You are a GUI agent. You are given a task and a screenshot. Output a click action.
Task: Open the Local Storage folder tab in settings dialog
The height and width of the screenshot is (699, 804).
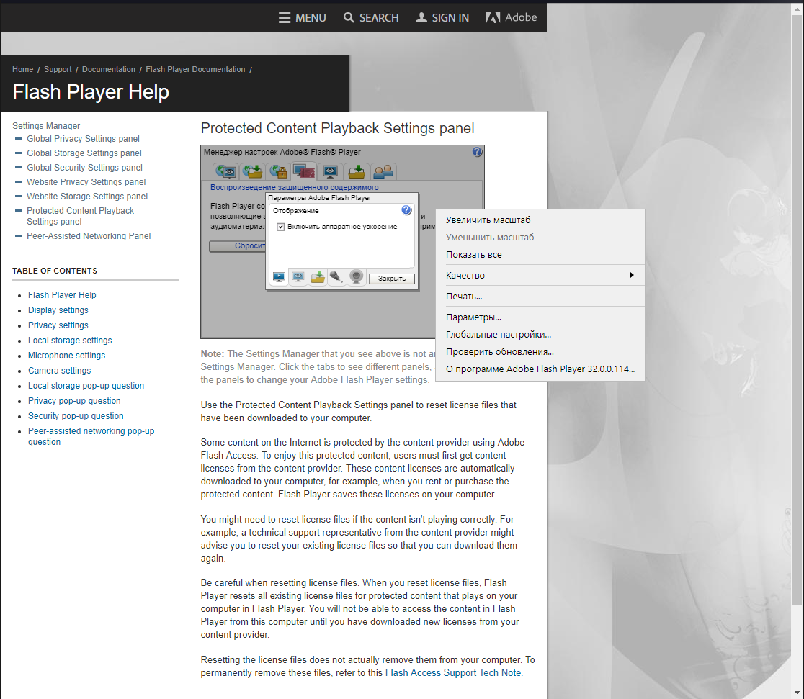[x=318, y=277]
